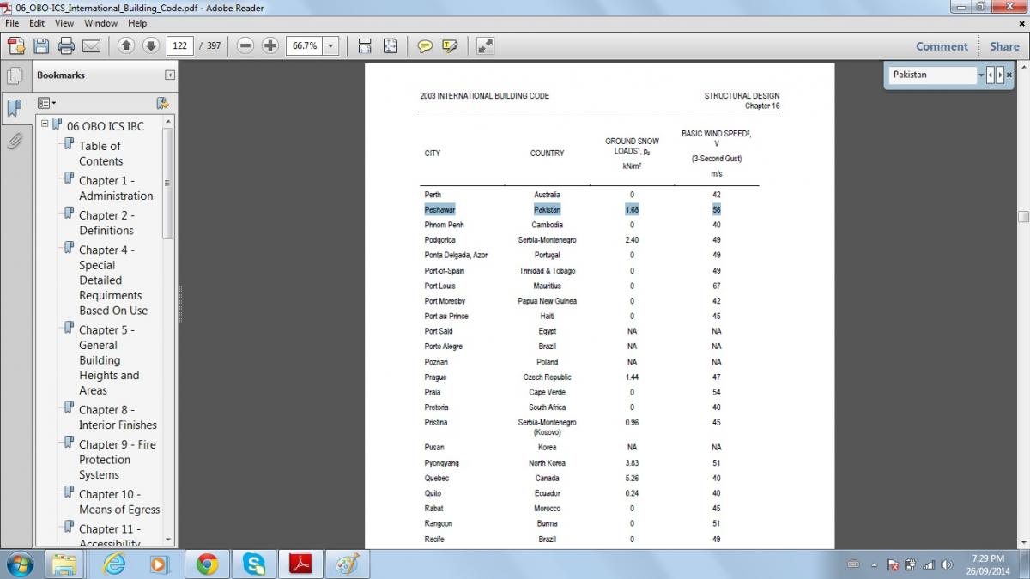Image resolution: width=1030 pixels, height=579 pixels.
Task: Find next search result for Pakistan
Action: tap(1000, 75)
